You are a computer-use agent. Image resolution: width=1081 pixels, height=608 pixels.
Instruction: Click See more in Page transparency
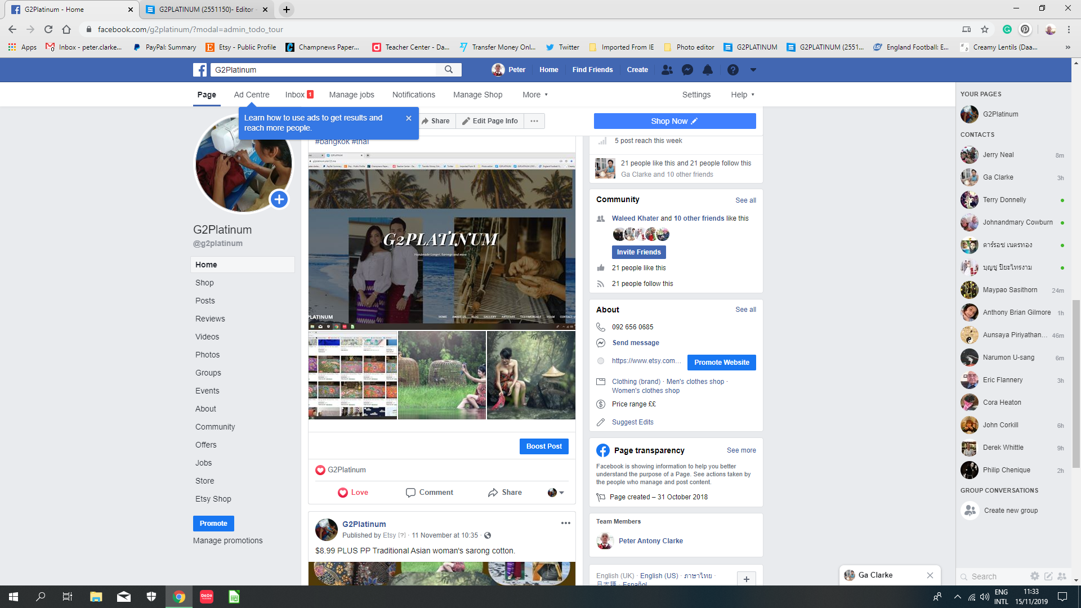pyautogui.click(x=741, y=450)
